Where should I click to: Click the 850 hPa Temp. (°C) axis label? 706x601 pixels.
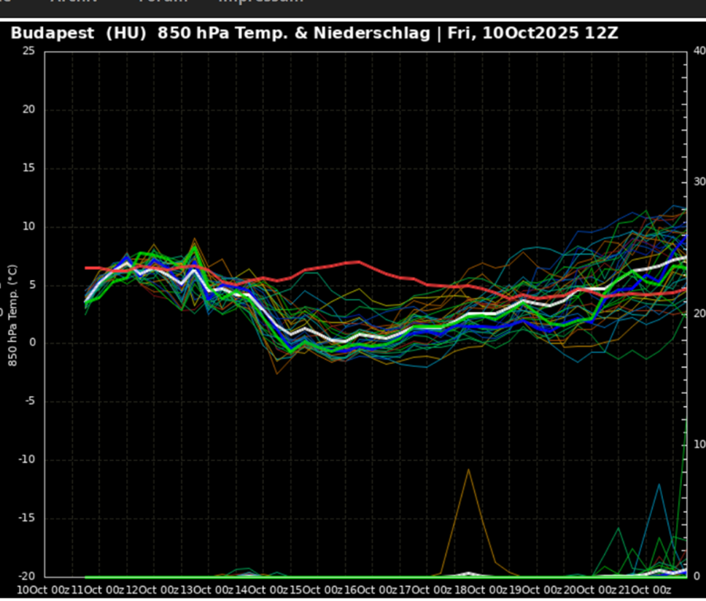pyautogui.click(x=13, y=315)
